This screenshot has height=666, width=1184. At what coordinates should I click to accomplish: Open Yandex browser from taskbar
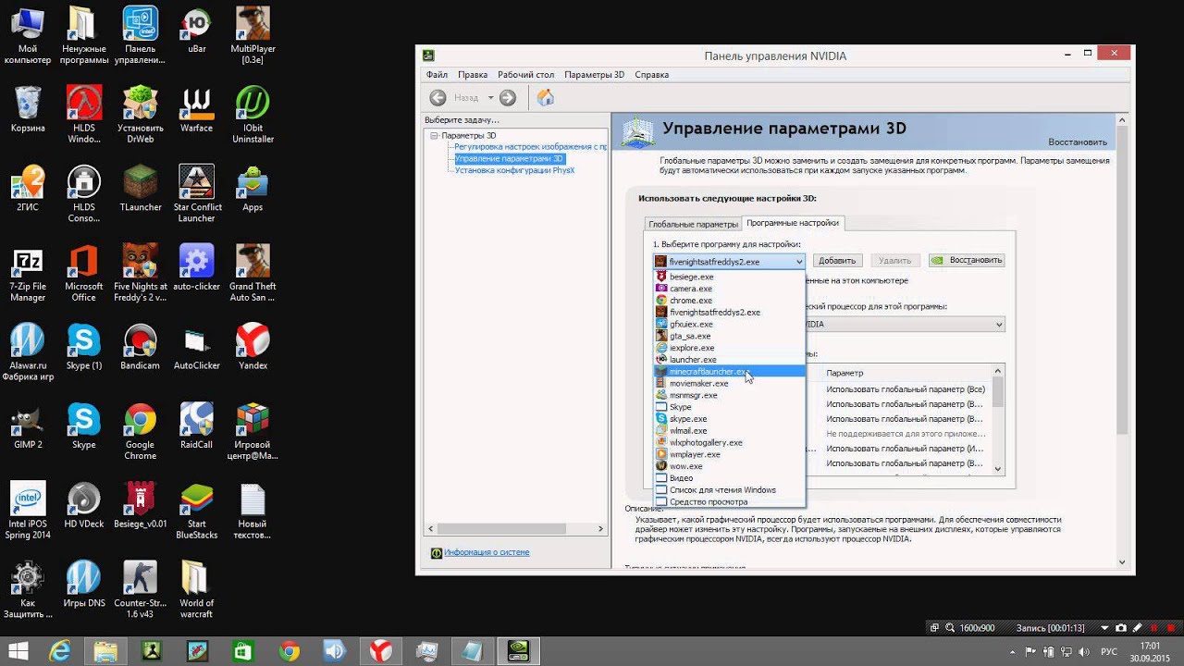coord(380,650)
